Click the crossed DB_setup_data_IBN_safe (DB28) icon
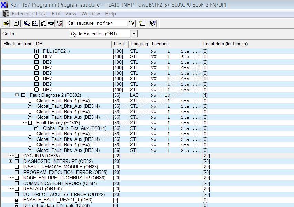This screenshot has height=207, width=294. tap(17, 205)
